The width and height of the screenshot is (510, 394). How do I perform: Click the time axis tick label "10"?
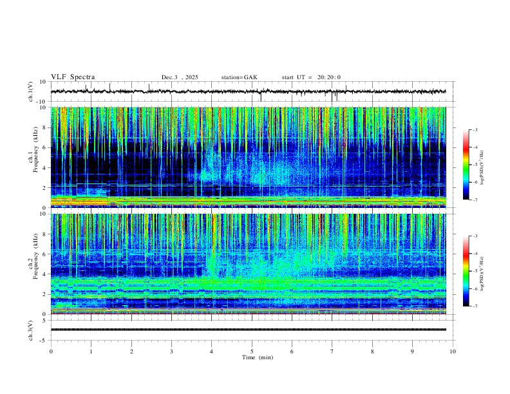453,352
